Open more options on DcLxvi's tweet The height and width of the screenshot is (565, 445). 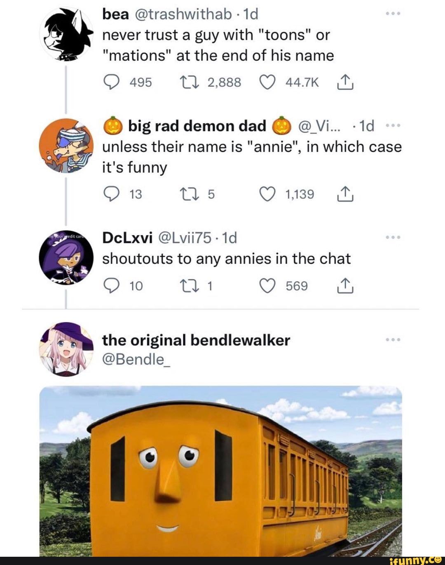(393, 238)
